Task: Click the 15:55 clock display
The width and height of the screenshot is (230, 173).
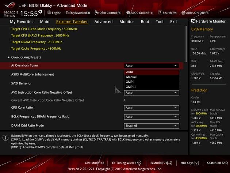Action: [x=29, y=14]
